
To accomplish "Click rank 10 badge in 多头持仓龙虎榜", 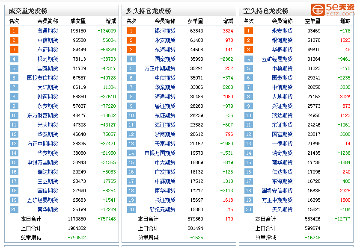I will coord(131,115).
